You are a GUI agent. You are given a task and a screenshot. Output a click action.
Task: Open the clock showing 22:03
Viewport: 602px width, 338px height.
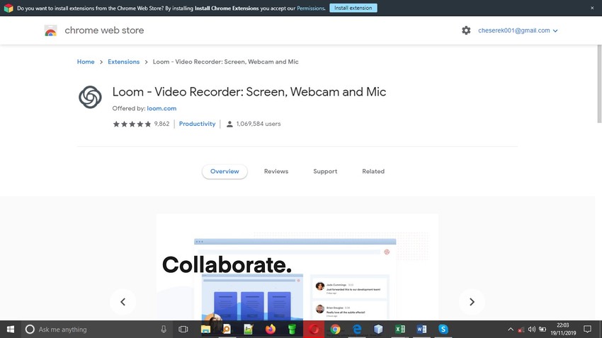click(563, 330)
